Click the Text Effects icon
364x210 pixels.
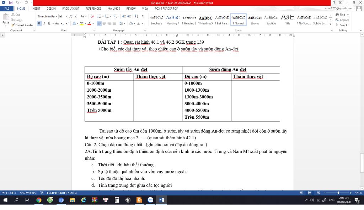click(74, 23)
